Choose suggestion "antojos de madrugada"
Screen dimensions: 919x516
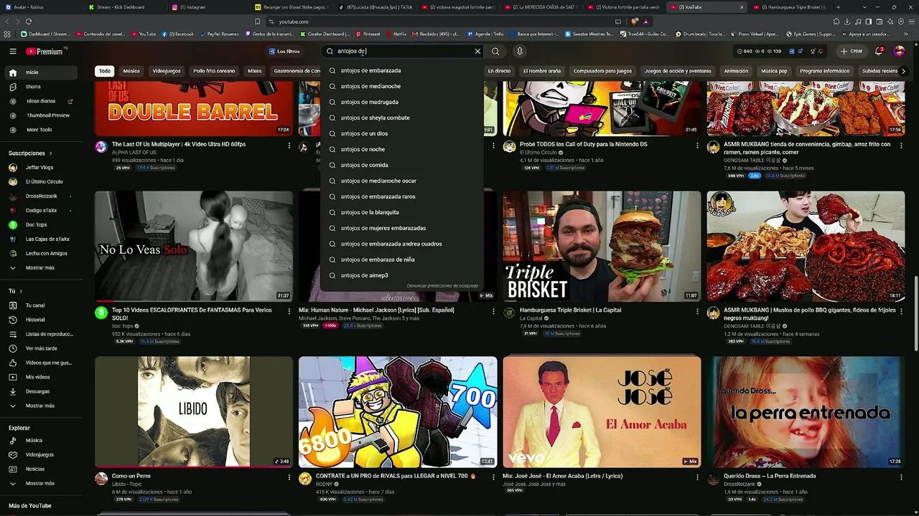pyautogui.click(x=402, y=102)
